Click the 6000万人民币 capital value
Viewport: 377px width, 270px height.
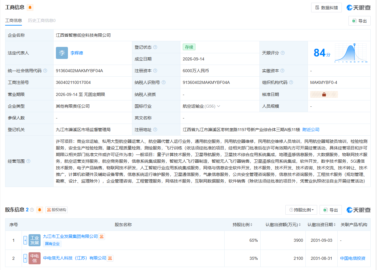tap(196, 71)
